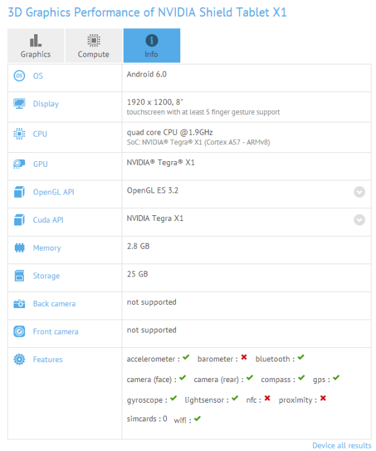
Task: Click the OpenGL API cube icon
Action: (x=19, y=192)
